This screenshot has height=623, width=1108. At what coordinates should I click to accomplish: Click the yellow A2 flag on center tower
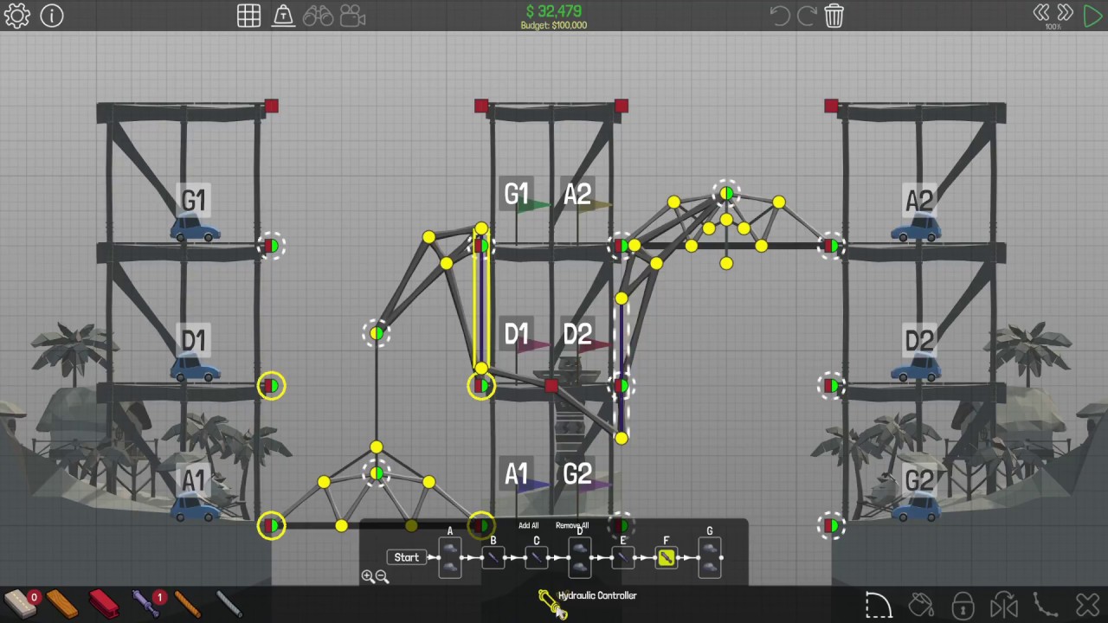coord(595,206)
